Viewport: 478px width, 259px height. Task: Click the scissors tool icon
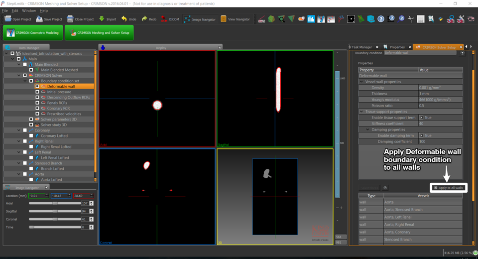pos(411,19)
